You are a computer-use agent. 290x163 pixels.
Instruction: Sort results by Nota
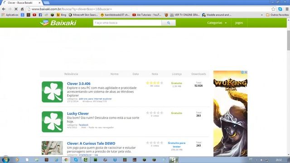coord(155,74)
